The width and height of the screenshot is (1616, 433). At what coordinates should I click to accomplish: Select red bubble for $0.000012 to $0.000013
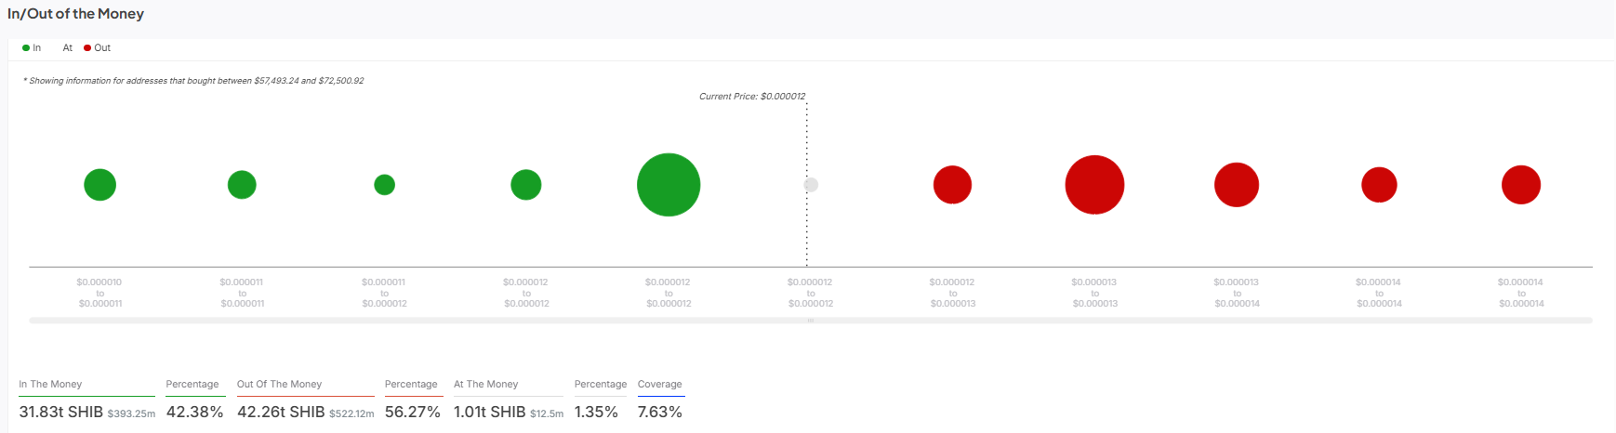[x=952, y=185]
